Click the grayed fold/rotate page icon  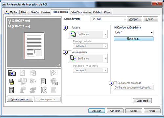click(x=54, y=73)
